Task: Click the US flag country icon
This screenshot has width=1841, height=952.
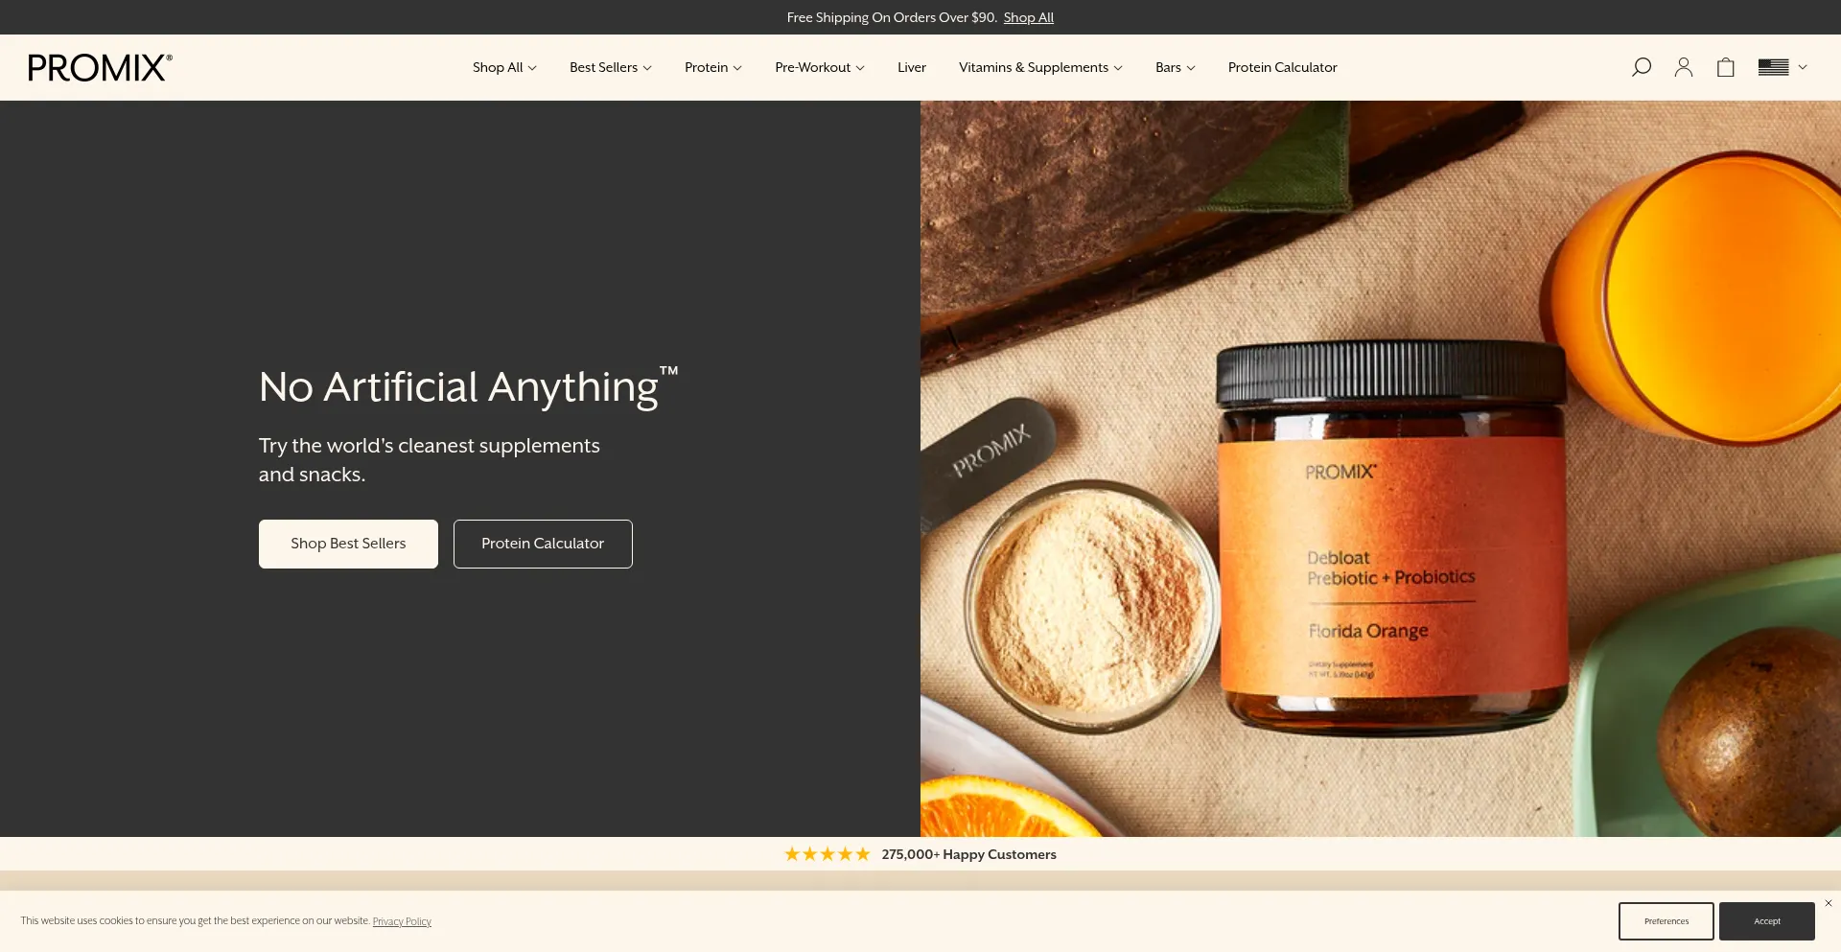Action: [1774, 67]
